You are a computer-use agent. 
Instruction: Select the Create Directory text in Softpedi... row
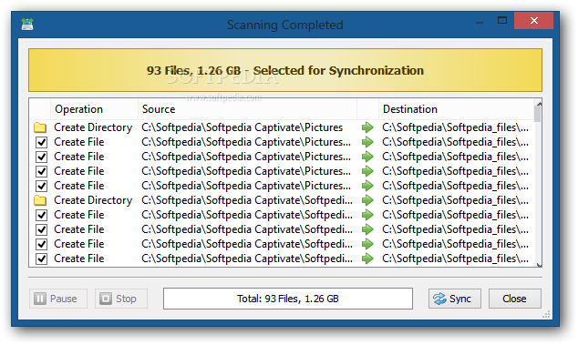(x=93, y=200)
